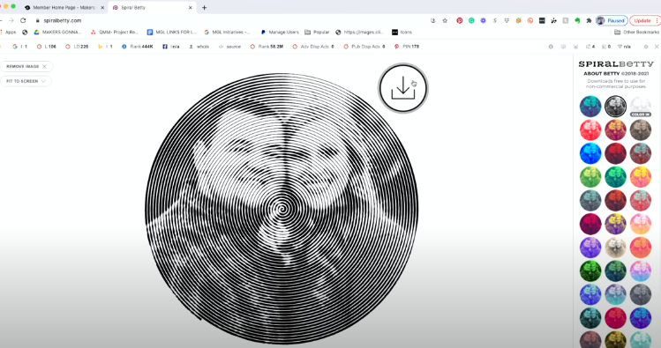The height and width of the screenshot is (348, 661).
Task: Open the Popular bookmarks folder
Action: [x=317, y=32]
